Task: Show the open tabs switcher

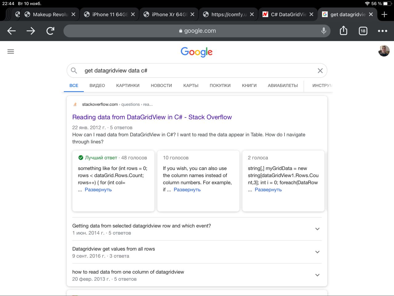Action: coord(363,31)
